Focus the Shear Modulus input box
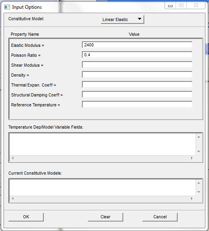Viewport: 209px width, 231px height. click(137, 65)
